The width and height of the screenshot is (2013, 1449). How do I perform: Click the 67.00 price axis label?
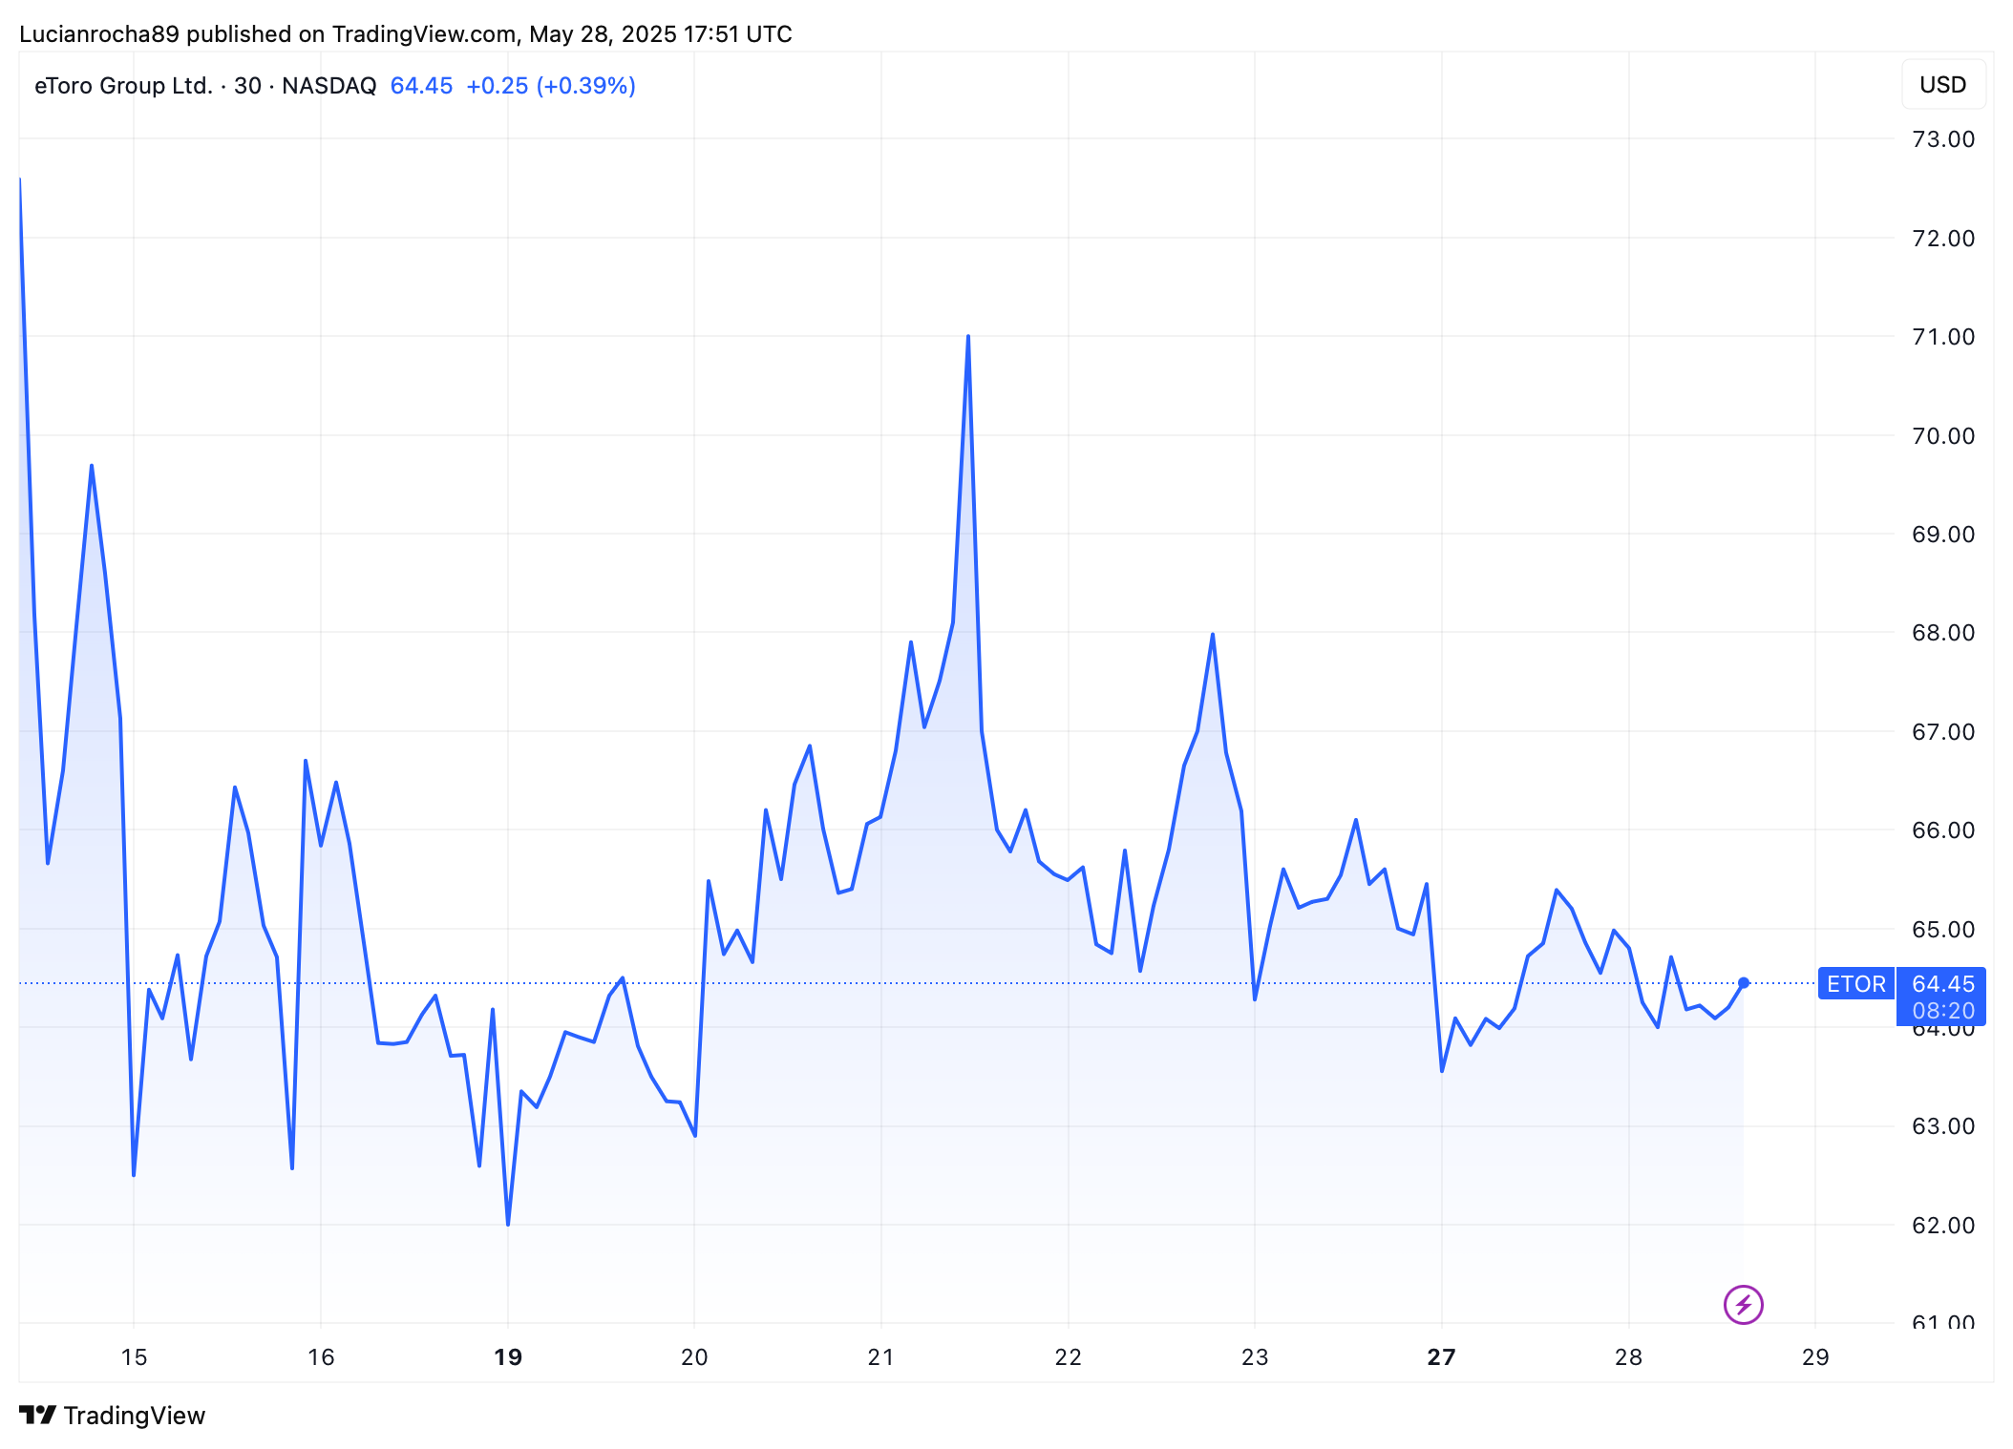pos(1942,732)
